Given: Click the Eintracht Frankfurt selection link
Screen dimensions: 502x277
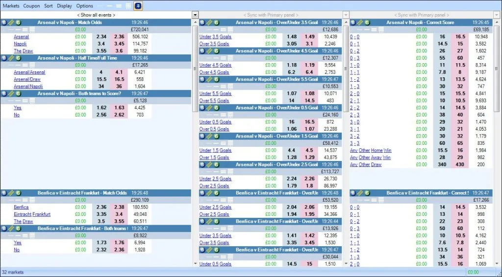Looking at the screenshot, I should (32, 214).
